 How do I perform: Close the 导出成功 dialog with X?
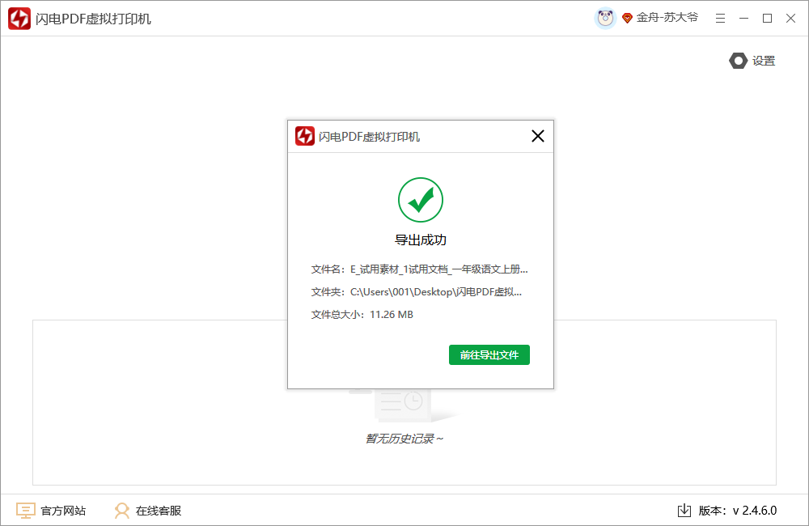[538, 136]
